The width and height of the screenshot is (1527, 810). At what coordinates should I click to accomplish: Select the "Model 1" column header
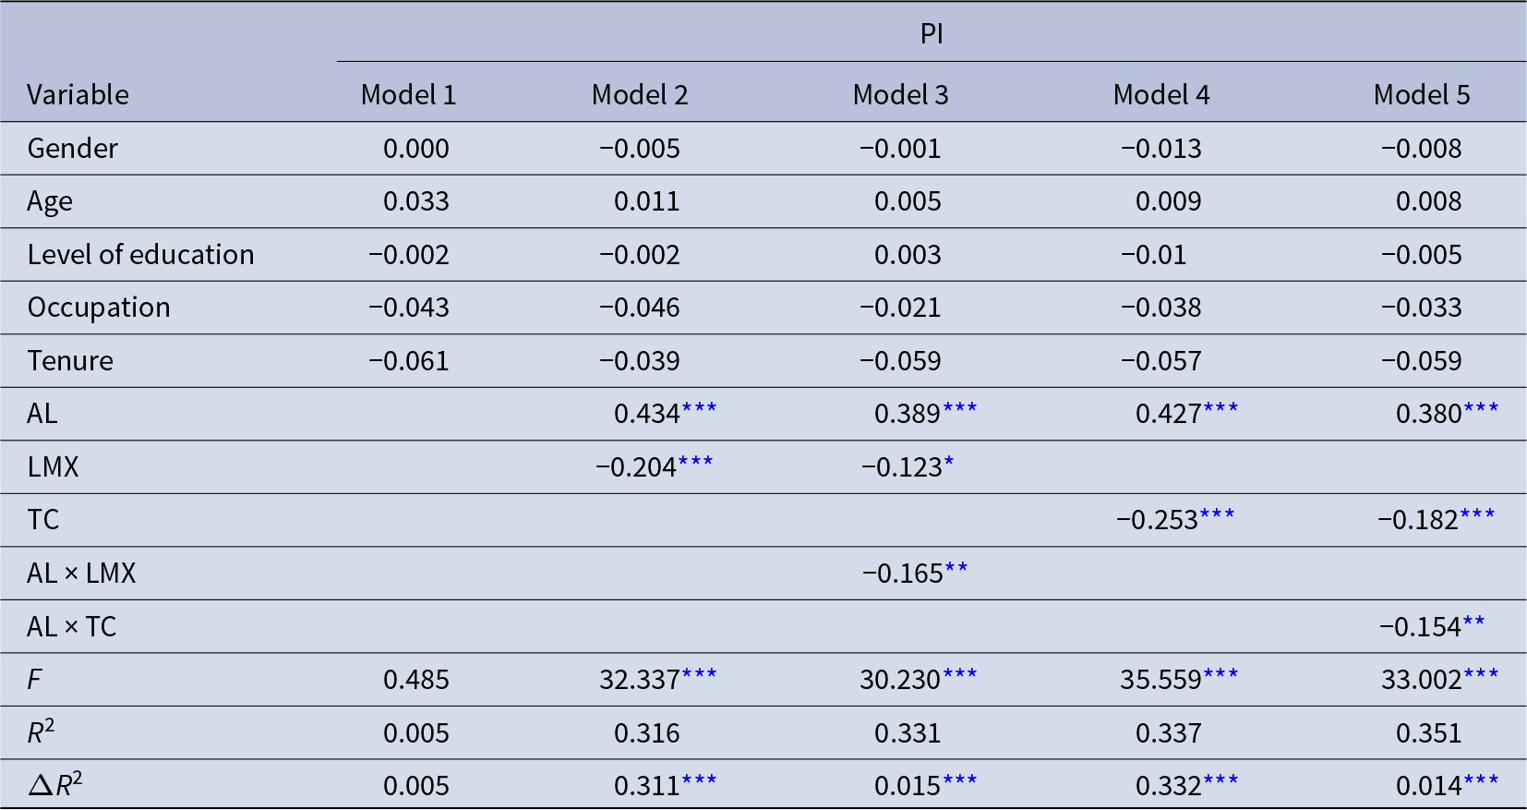coord(408,95)
